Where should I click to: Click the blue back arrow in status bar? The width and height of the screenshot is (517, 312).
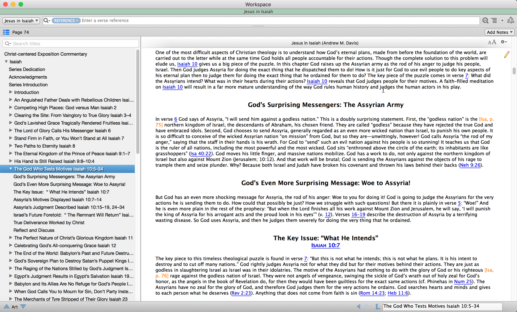pos(358,306)
